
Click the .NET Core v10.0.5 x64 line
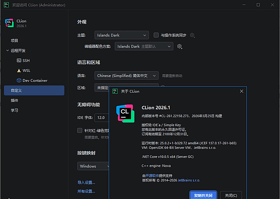[168, 157]
